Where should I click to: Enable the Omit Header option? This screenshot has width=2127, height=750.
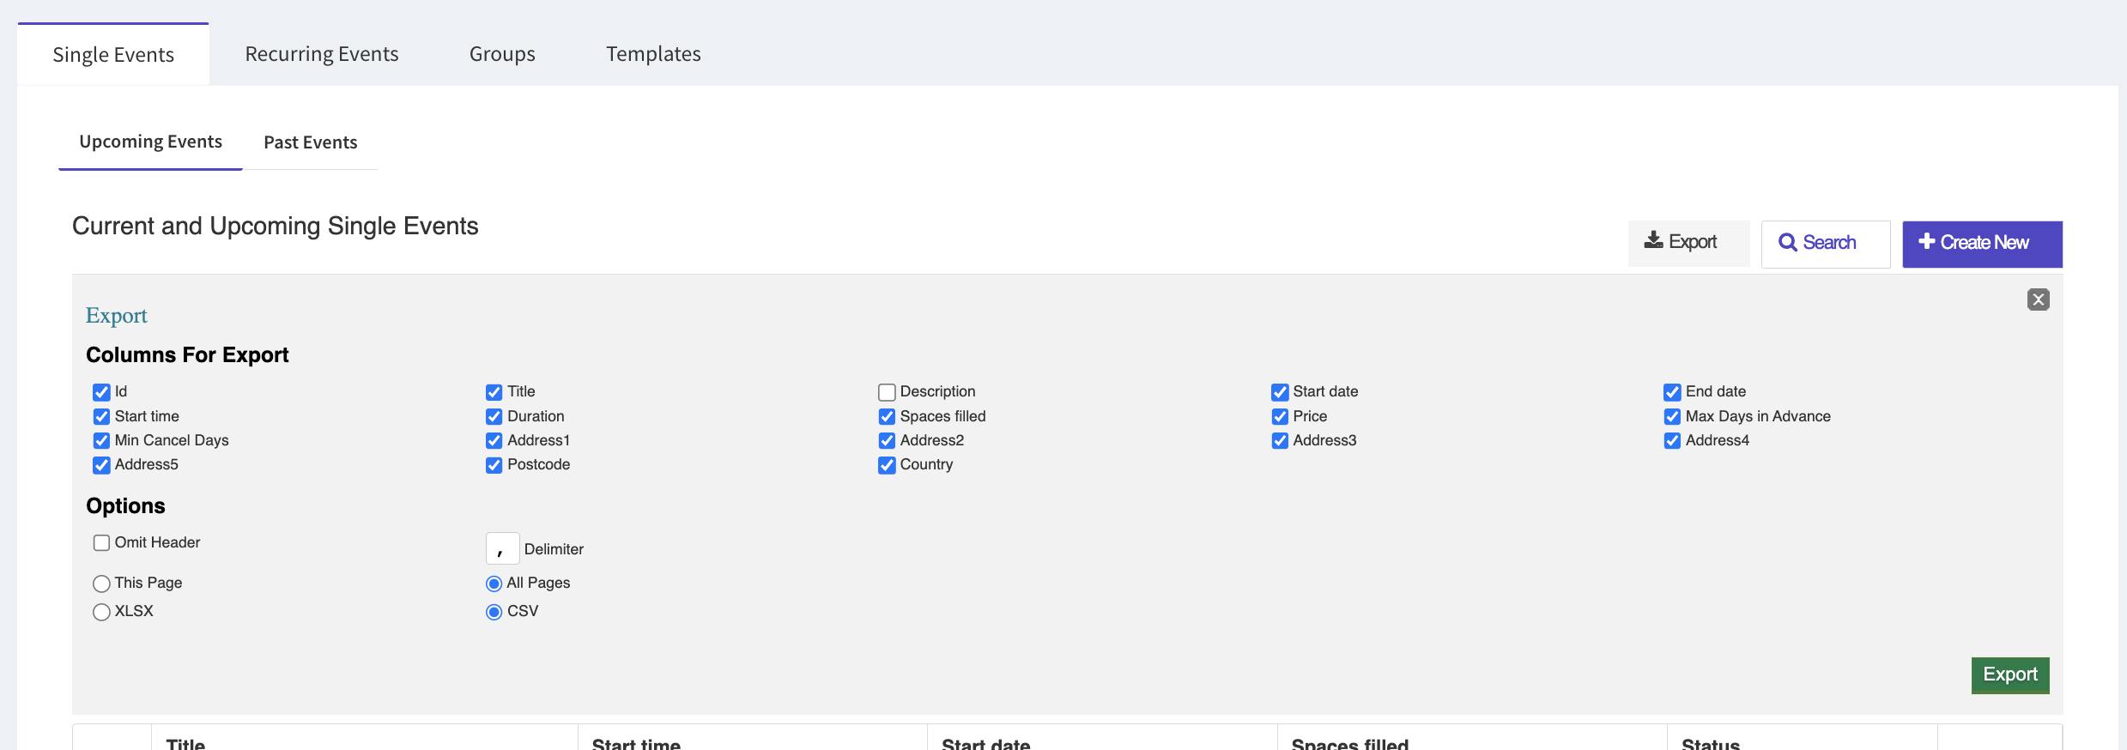101,542
